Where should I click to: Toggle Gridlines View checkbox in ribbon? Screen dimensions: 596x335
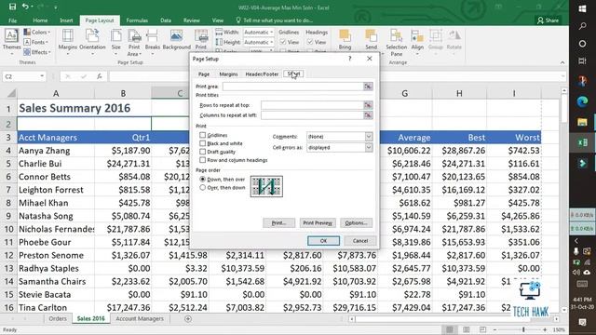(282, 42)
